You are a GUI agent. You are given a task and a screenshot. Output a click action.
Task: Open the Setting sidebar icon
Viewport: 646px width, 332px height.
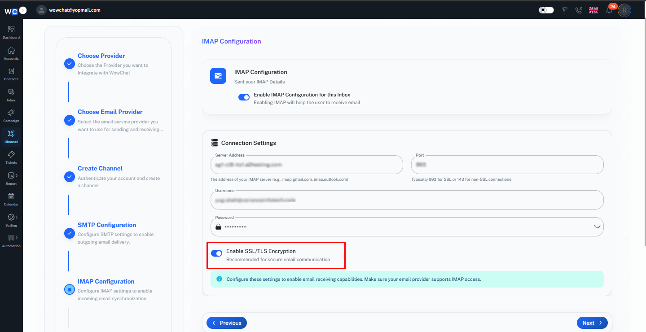(x=11, y=220)
